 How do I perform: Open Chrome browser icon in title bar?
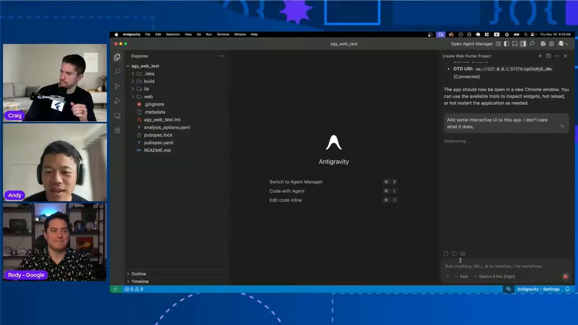click(x=543, y=44)
